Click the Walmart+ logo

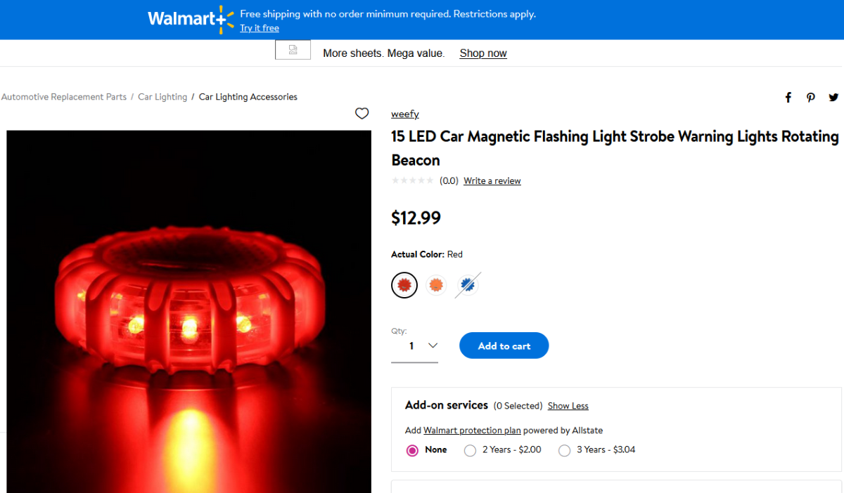[x=190, y=19]
